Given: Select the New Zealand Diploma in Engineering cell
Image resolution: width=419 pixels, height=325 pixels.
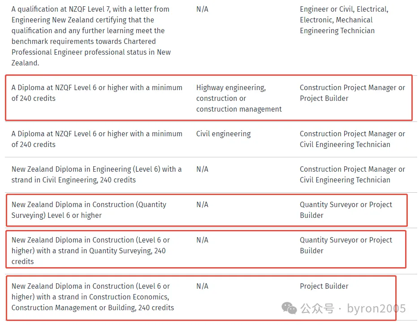Looking at the screenshot, I should (x=96, y=174).
